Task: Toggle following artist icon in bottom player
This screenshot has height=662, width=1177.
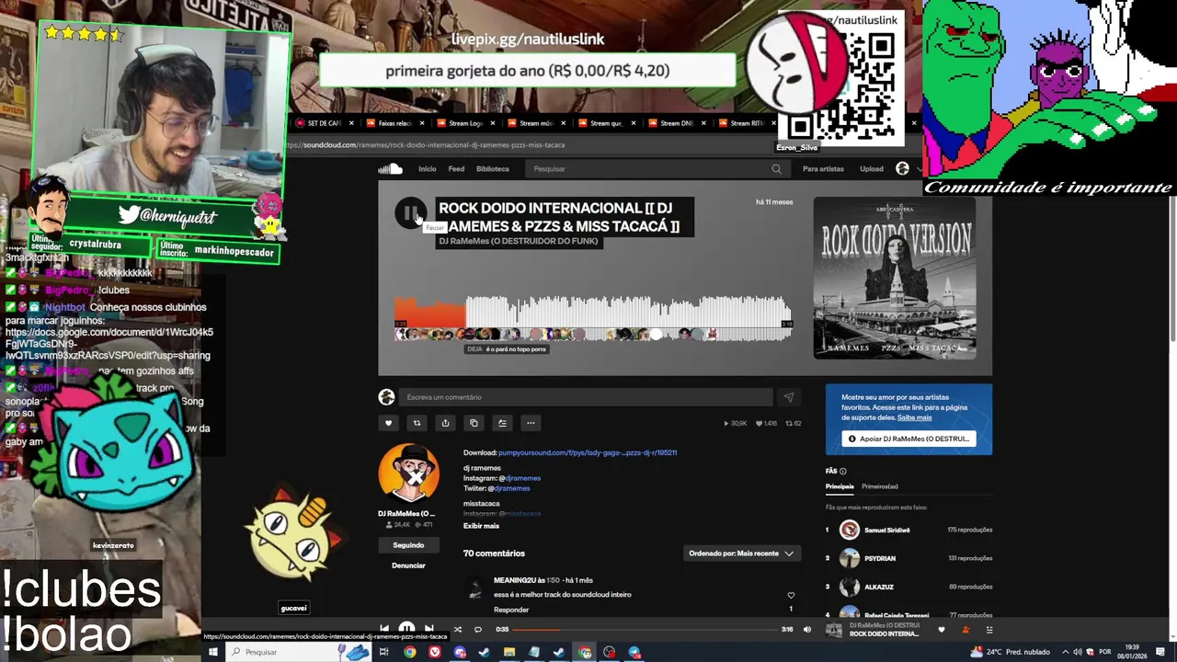Action: coord(965,630)
